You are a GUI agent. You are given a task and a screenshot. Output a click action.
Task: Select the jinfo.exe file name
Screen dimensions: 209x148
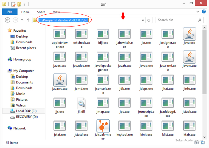(x=189, y=89)
